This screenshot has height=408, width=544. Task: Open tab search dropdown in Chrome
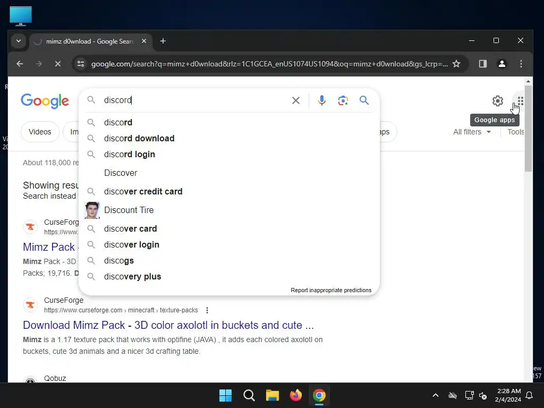click(x=19, y=41)
